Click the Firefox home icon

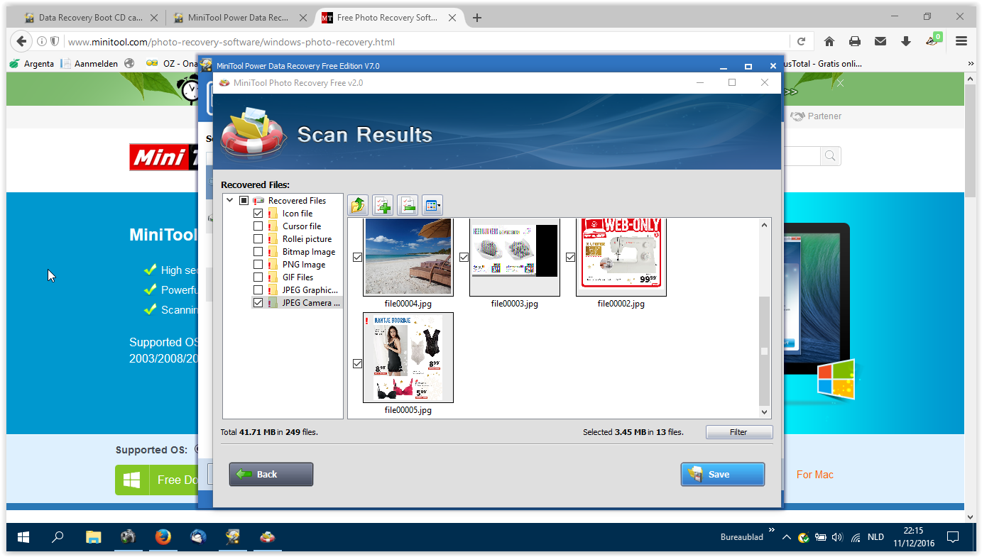pos(829,41)
